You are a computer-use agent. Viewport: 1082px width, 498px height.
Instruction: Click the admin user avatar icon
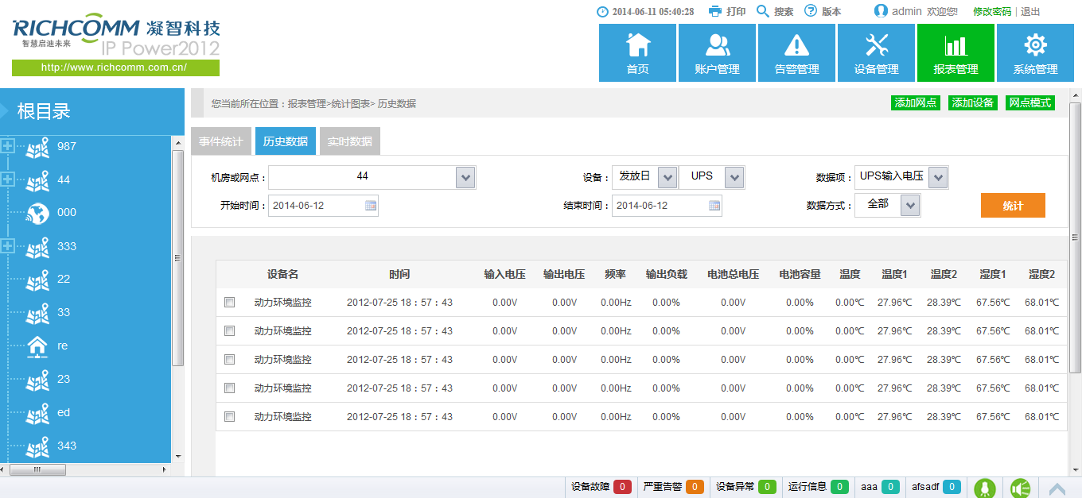pos(881,11)
